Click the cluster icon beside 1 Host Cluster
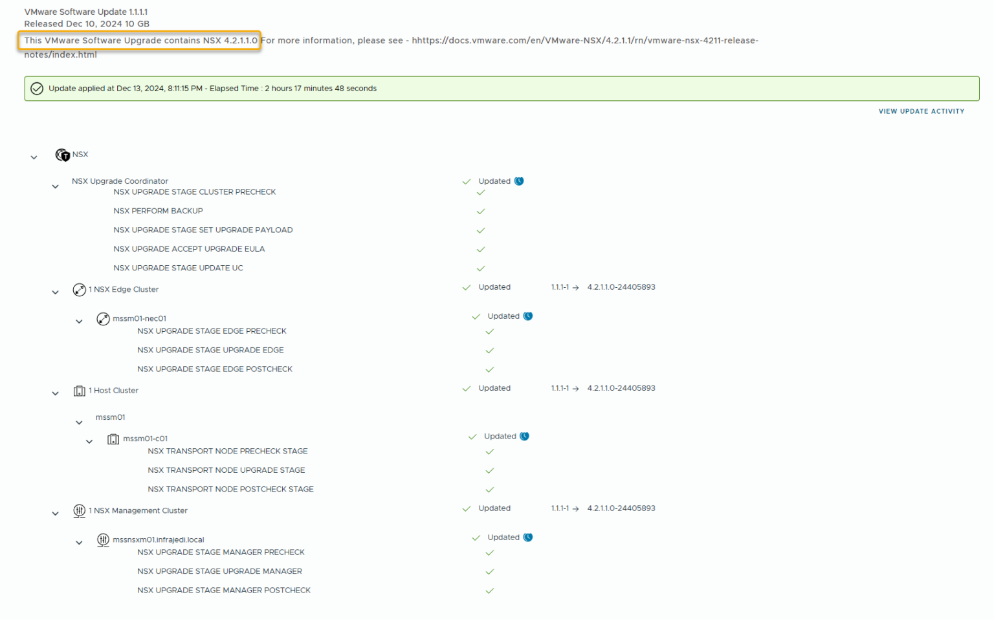 pyautogui.click(x=79, y=391)
